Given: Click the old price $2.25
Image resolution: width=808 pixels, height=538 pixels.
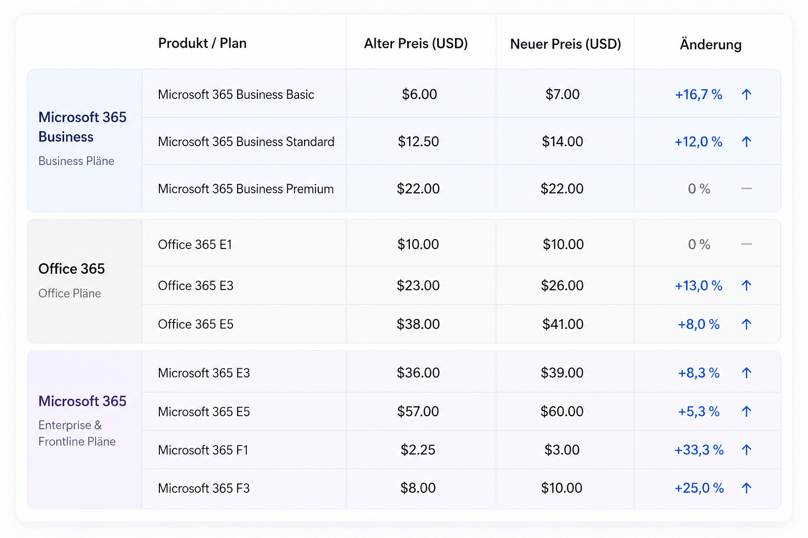Looking at the screenshot, I should coord(418,449).
